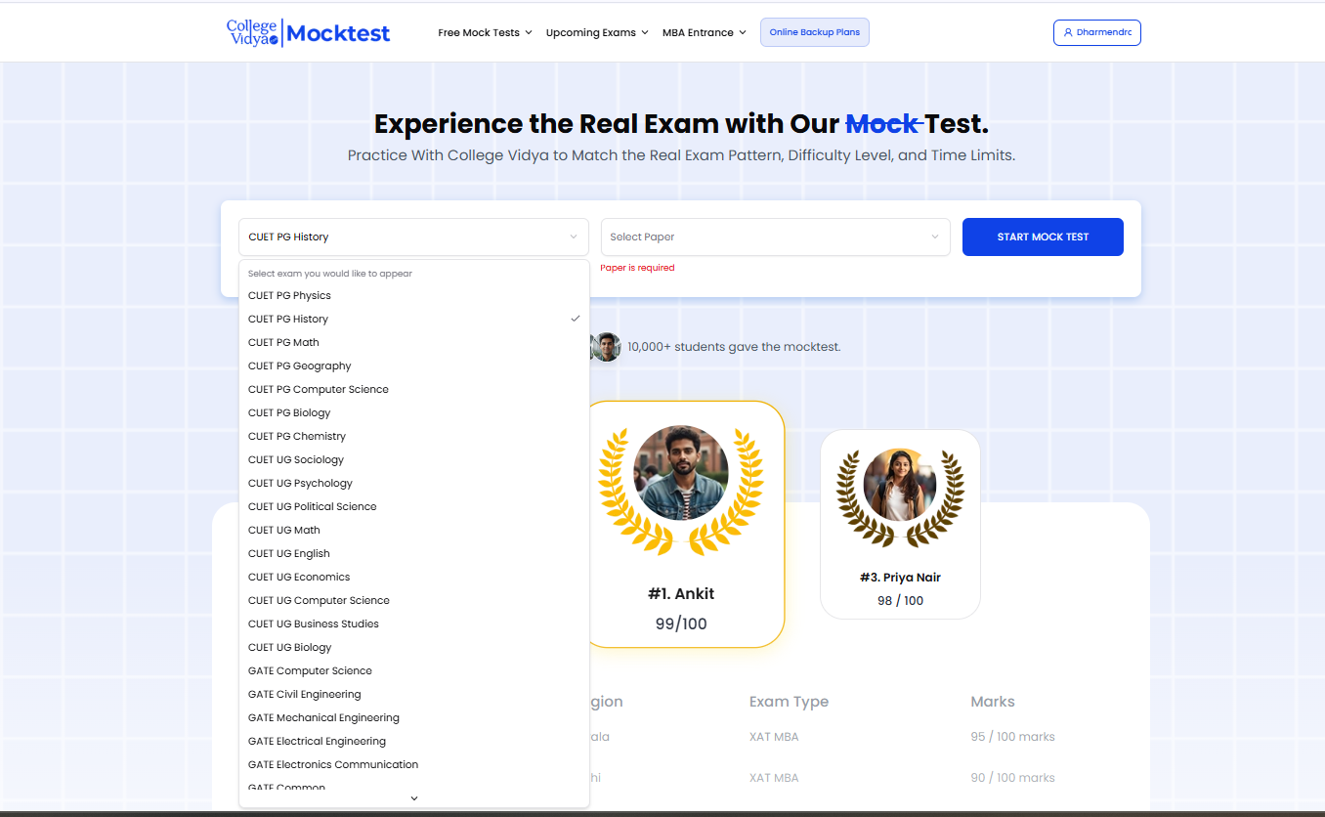Click the College Vidya Mocktest logo

[308, 33]
